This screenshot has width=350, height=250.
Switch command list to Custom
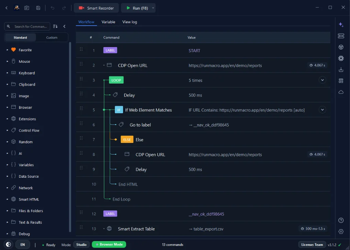[52, 38]
